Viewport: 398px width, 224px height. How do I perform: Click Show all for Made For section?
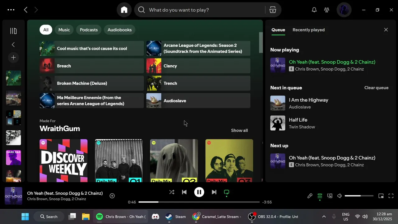click(239, 130)
